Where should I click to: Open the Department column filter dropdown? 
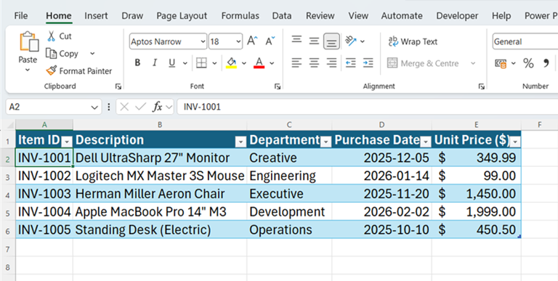point(325,142)
